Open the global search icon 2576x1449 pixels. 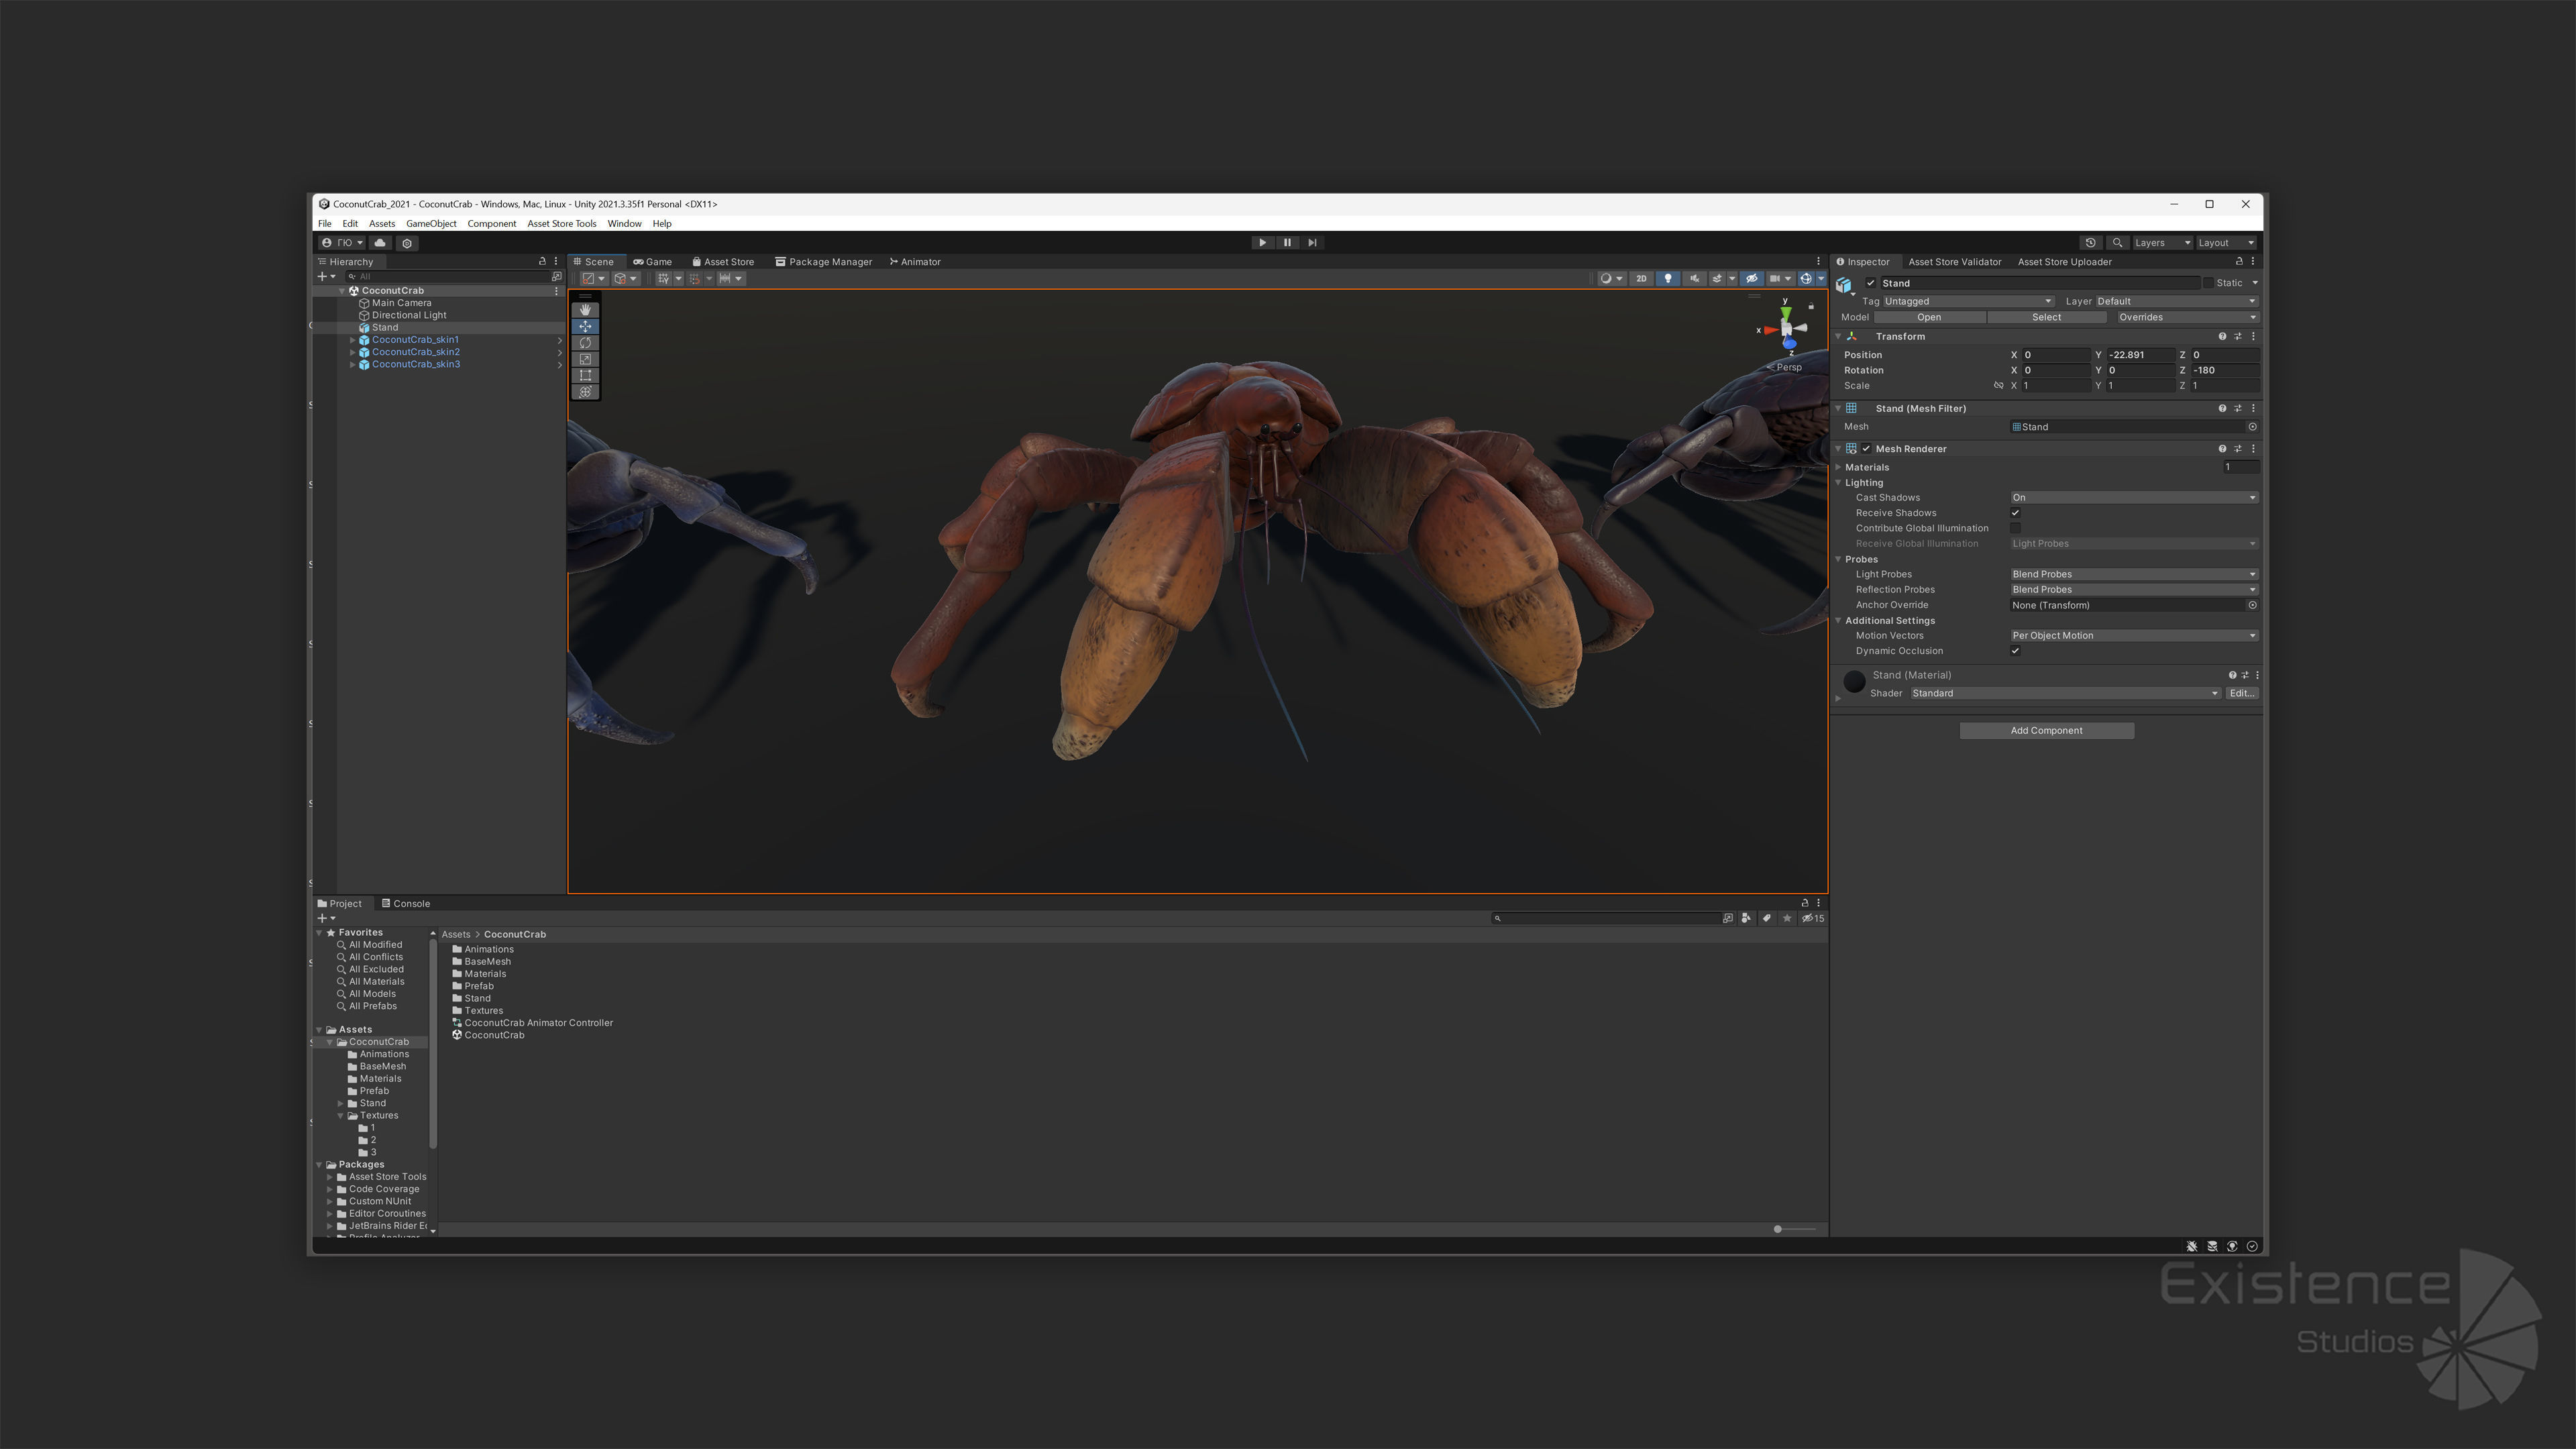[2117, 243]
